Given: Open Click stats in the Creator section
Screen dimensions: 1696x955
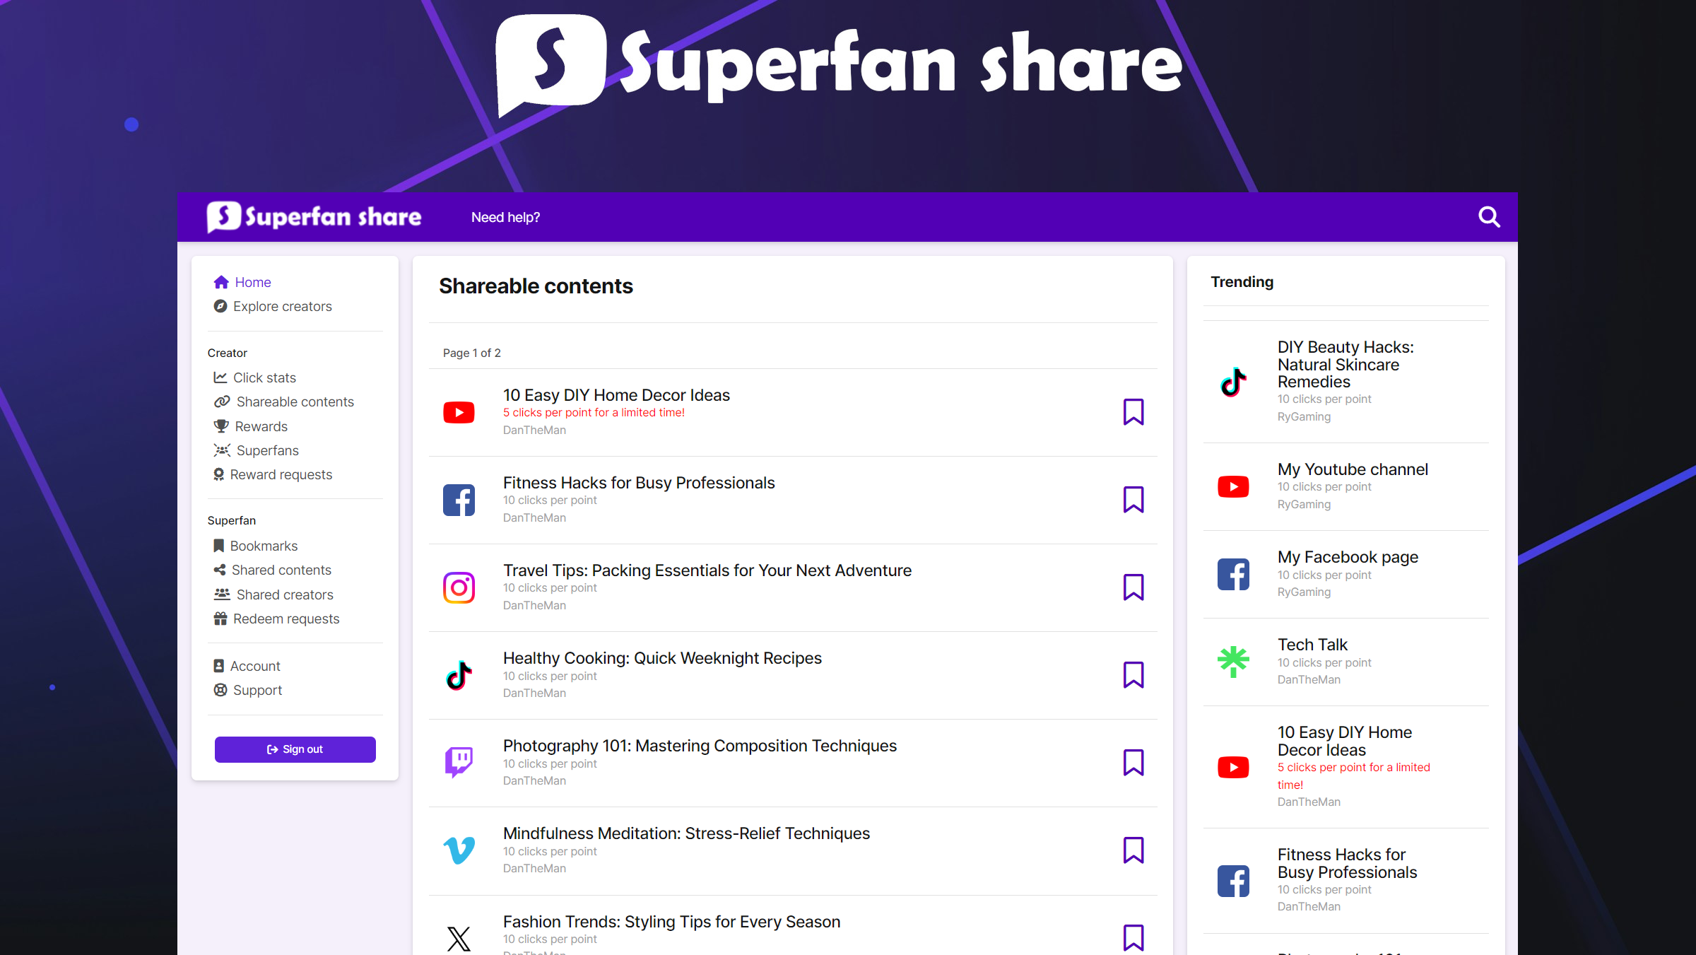Looking at the screenshot, I should [265, 377].
